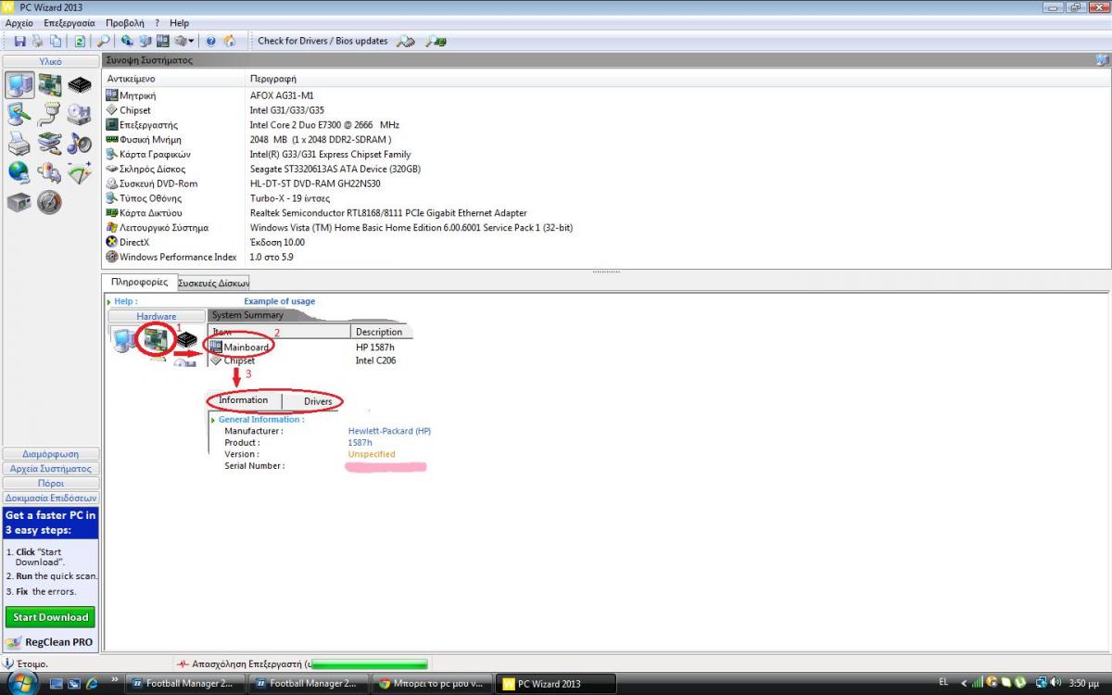Click the green CPU usage progress bar

[369, 663]
